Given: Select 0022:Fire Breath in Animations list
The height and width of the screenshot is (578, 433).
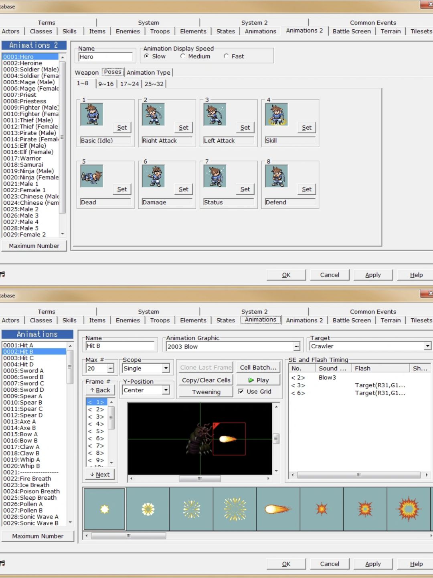Looking at the screenshot, I should pos(34,478).
